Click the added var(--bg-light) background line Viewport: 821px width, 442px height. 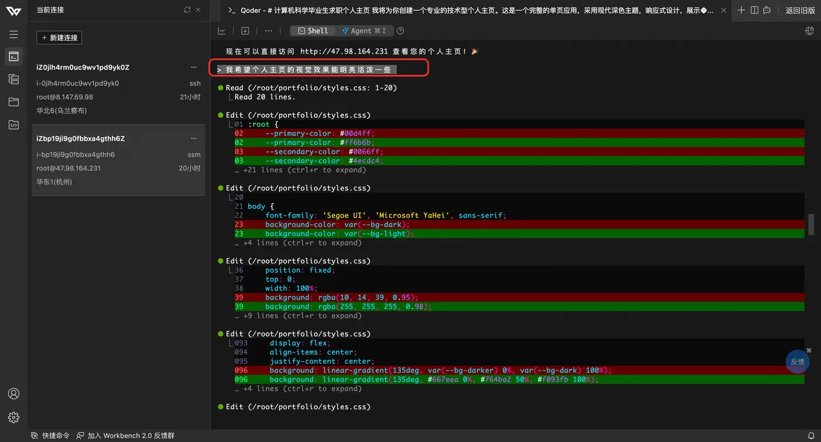[x=519, y=234]
